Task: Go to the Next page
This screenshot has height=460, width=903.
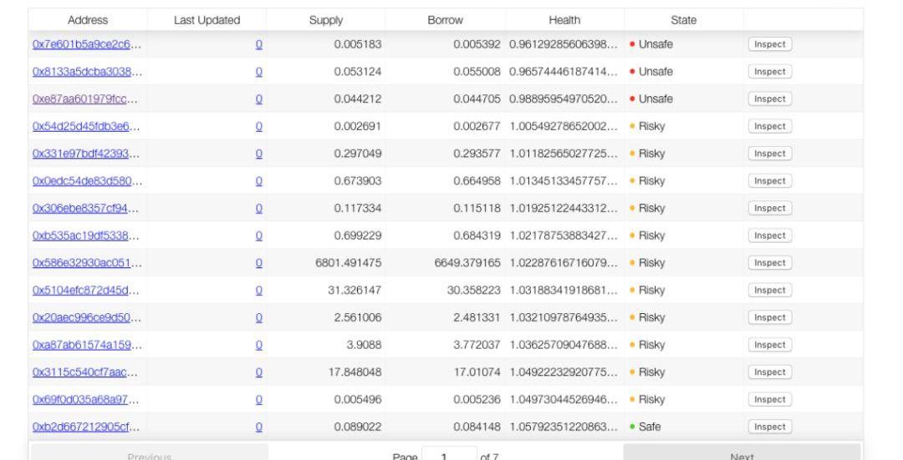Action: click(742, 452)
